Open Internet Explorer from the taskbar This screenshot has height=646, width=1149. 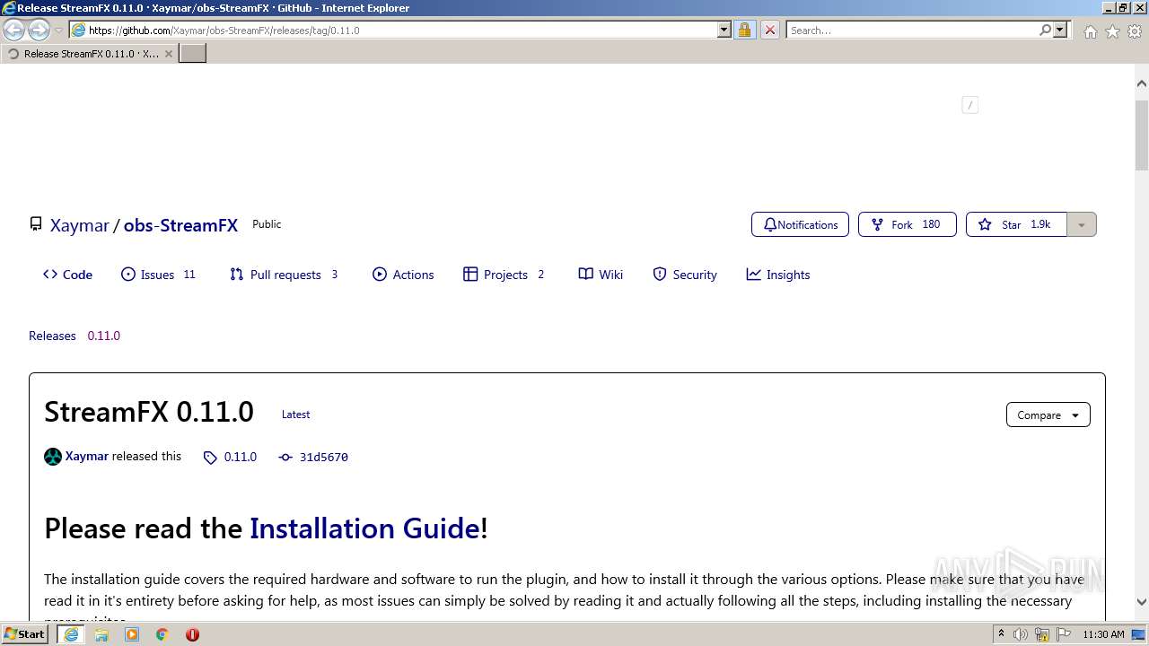click(71, 634)
